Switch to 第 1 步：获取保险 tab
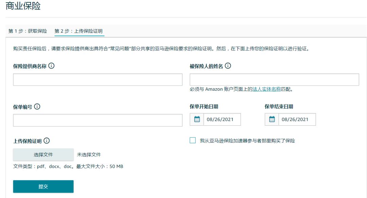367x198 pixels. pyautogui.click(x=28, y=31)
